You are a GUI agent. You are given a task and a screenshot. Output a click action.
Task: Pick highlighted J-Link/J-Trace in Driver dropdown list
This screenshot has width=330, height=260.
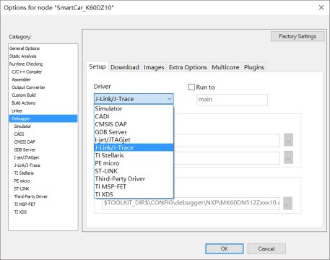134,147
